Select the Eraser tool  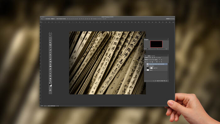pyautogui.click(x=50, y=59)
